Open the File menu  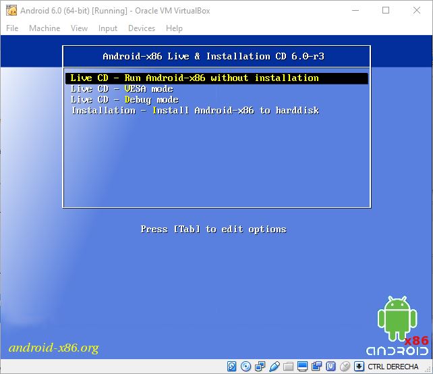[x=12, y=28]
